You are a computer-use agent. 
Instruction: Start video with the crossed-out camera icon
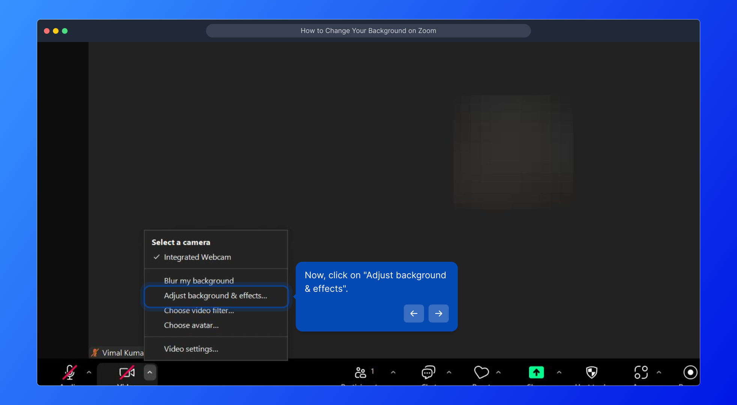click(127, 372)
